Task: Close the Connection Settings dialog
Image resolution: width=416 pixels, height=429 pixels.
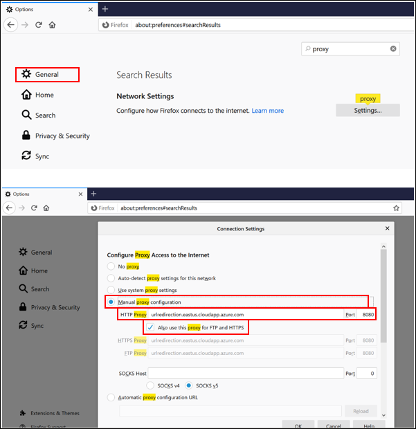Action: click(387, 228)
